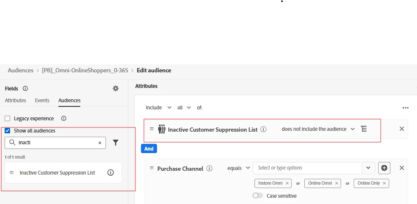
Task: Click into the audience search field
Action: tap(55, 143)
